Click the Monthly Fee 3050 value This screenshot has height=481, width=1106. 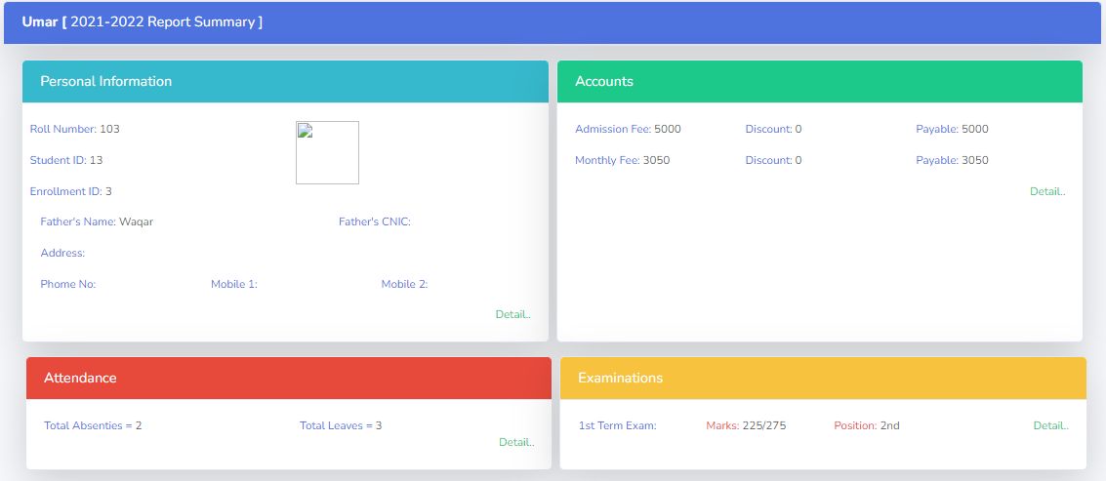[622, 160]
